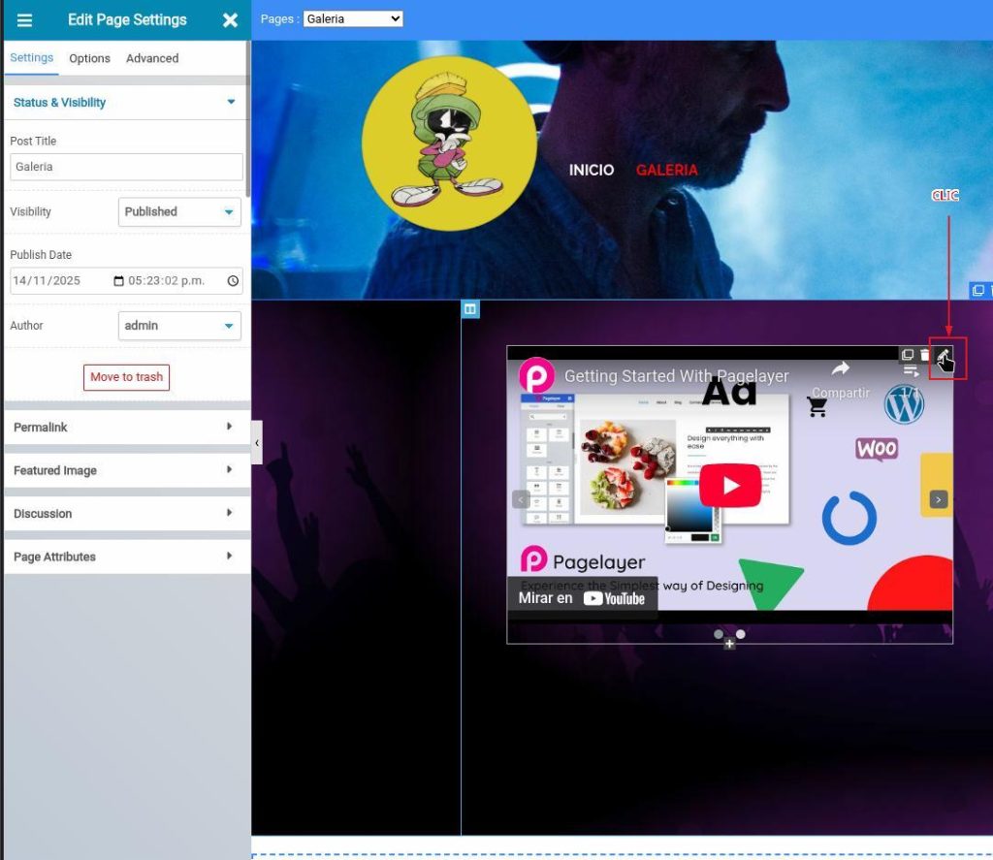Open the hamburger menu in the panel header
993x860 pixels.
click(25, 20)
